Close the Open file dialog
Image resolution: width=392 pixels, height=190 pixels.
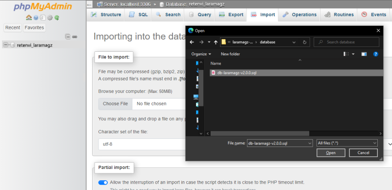click(x=378, y=31)
